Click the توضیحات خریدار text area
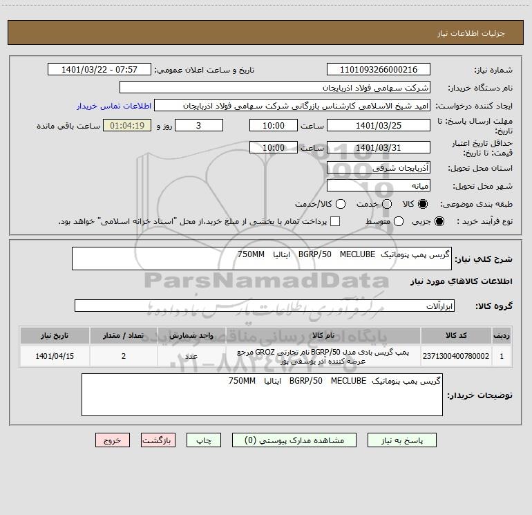 262,395
